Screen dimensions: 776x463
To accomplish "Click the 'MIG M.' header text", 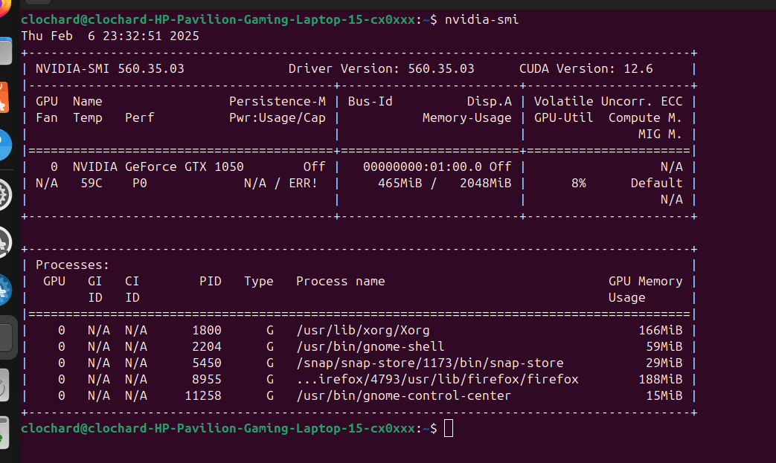I will [660, 134].
